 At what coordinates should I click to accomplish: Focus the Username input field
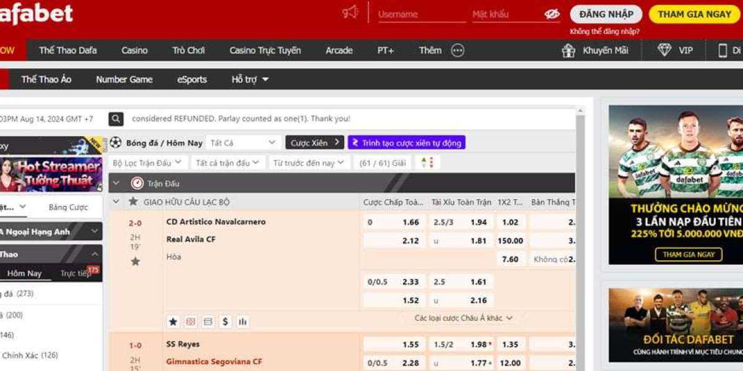tap(421, 14)
